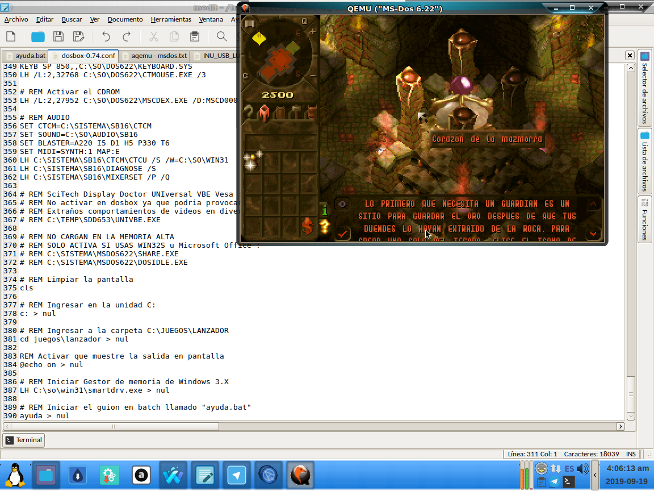Click the red checkmark to dismiss message
The height and width of the screenshot is (491, 654).
coord(343,234)
